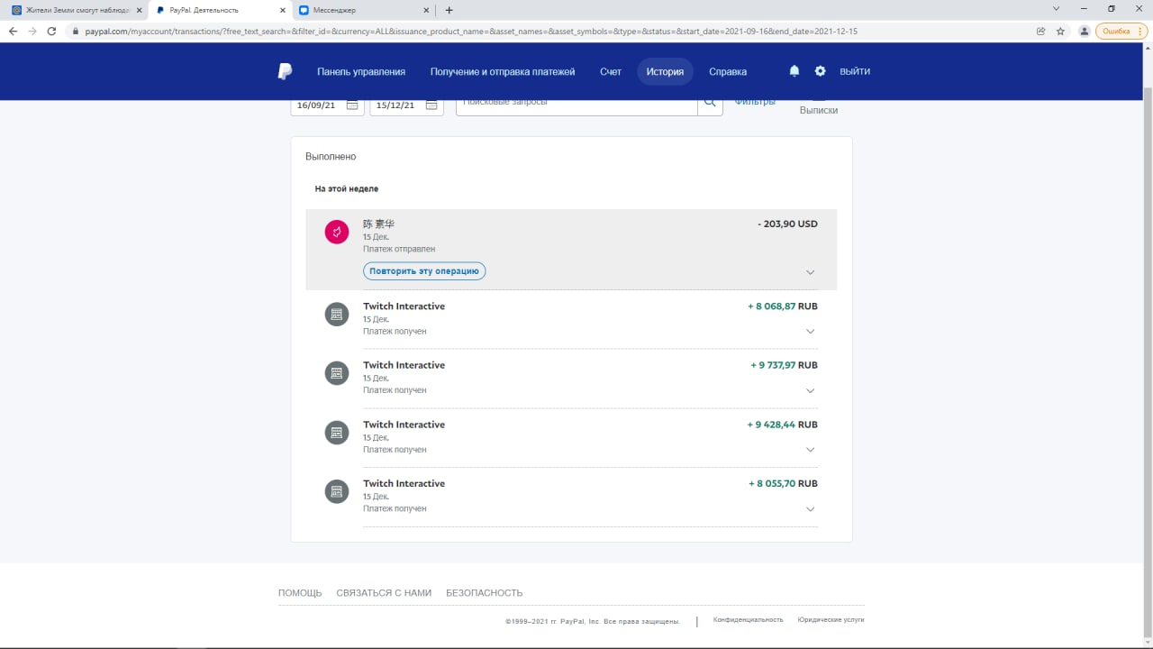Click Повторить эту операцию button
The height and width of the screenshot is (649, 1153).
(424, 271)
